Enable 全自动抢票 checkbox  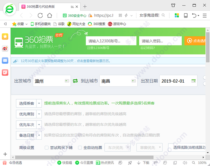click(x=80, y=147)
